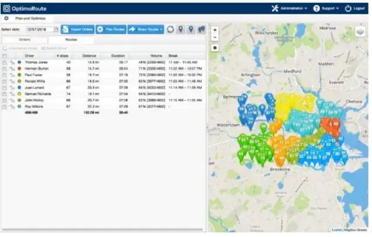Click the distance cell 15.7 mi
This screenshot has width=372, height=237.
(93, 68)
